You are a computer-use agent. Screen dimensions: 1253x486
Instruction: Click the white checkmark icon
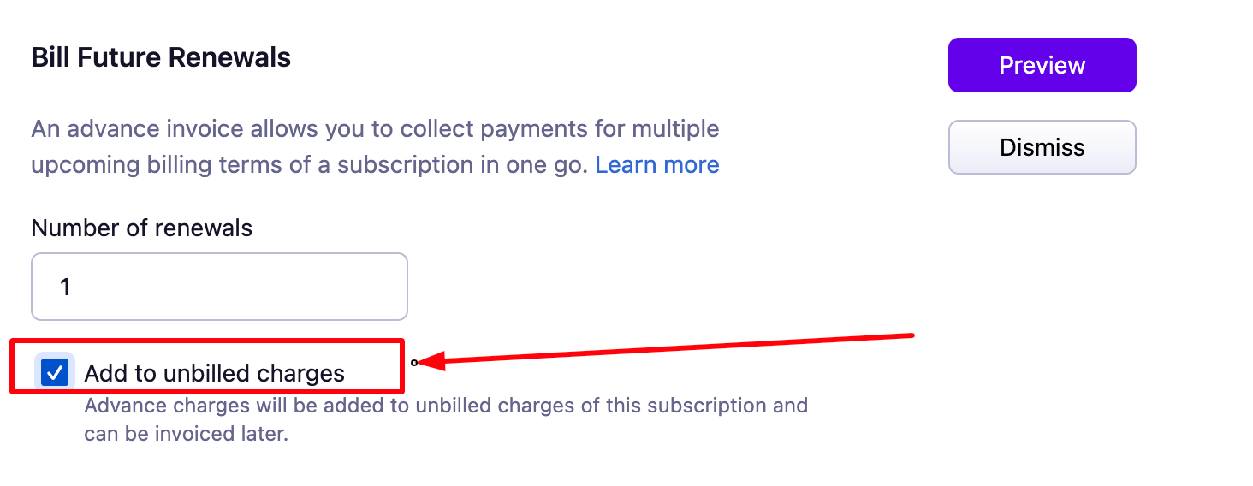coord(55,373)
